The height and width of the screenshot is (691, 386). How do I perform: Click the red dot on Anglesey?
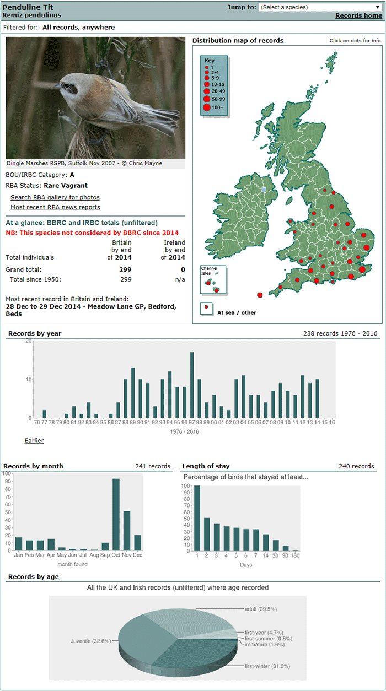[x=291, y=222]
